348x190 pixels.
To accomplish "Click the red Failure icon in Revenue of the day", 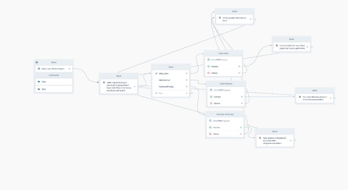I will point(210,134).
